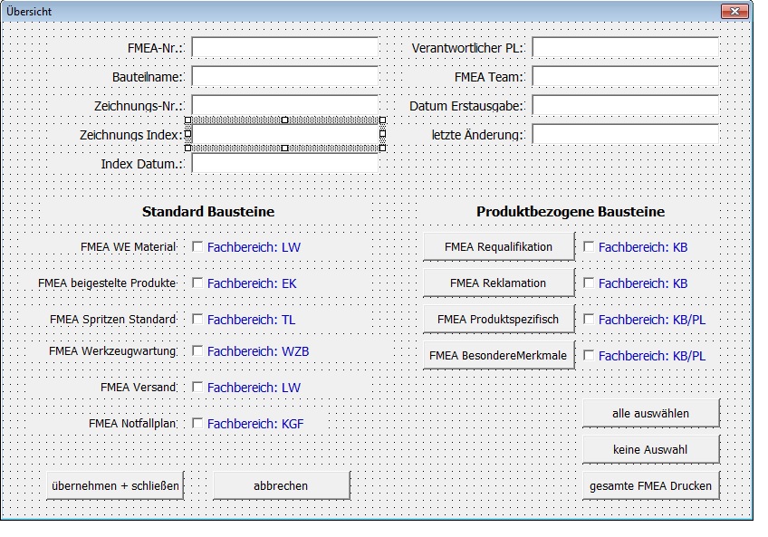Check Fachbereich: EK for beigestelte Produkte
This screenshot has height=537, width=768.
[x=197, y=283]
